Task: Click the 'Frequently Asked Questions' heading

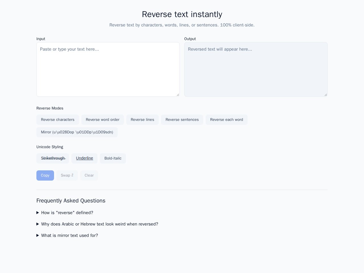Action: tap(71, 201)
